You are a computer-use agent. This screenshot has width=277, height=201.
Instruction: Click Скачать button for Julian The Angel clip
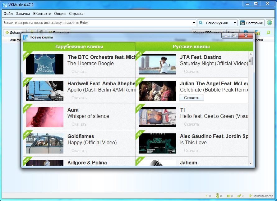click(x=191, y=98)
